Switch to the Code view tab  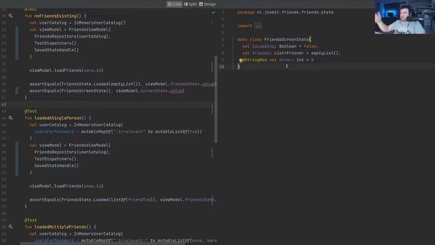[x=175, y=4]
